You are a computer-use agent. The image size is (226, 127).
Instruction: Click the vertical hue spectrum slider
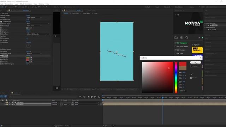tap(176, 78)
